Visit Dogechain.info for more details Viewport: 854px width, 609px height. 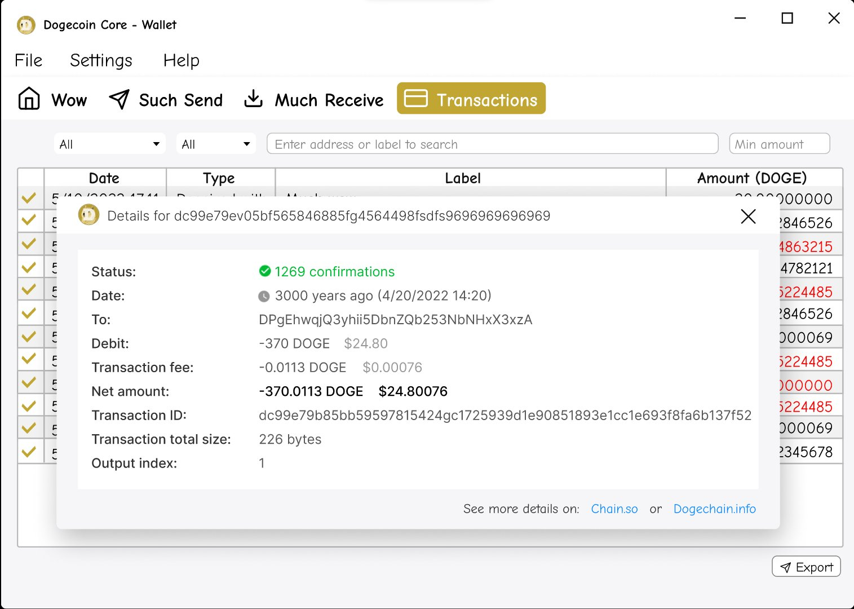(x=714, y=509)
